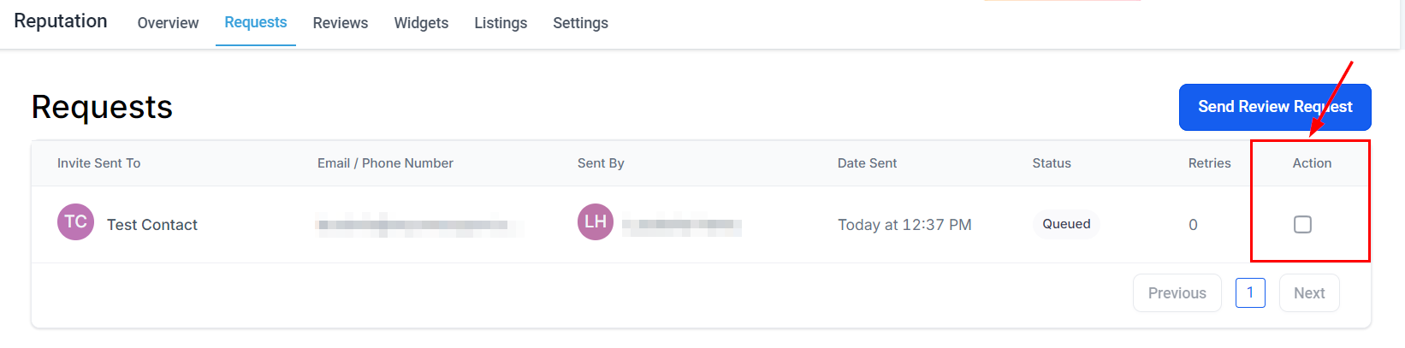Click the Date Sent column header

pos(867,163)
